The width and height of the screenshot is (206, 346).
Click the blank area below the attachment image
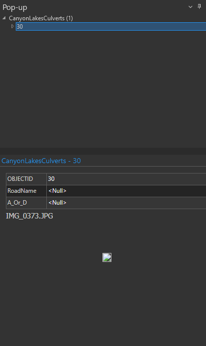[x=103, y=304]
